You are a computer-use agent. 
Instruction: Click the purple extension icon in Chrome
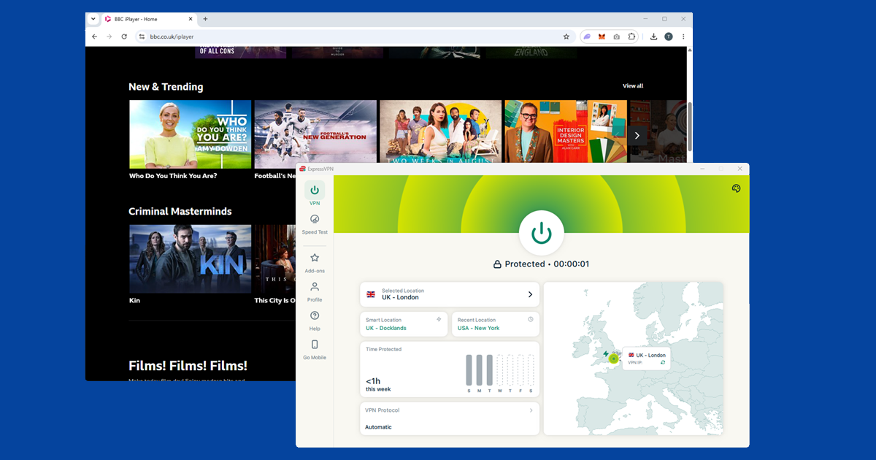(587, 37)
